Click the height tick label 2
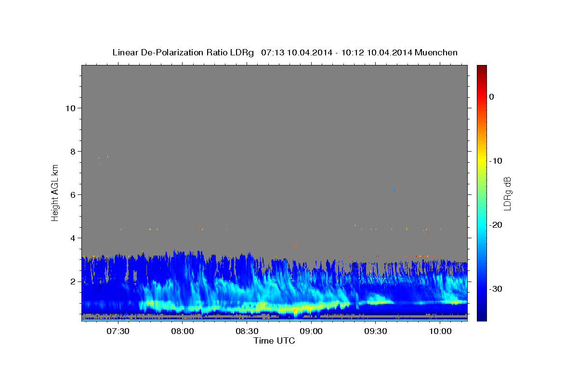This screenshot has width=578, height=385. (x=73, y=282)
